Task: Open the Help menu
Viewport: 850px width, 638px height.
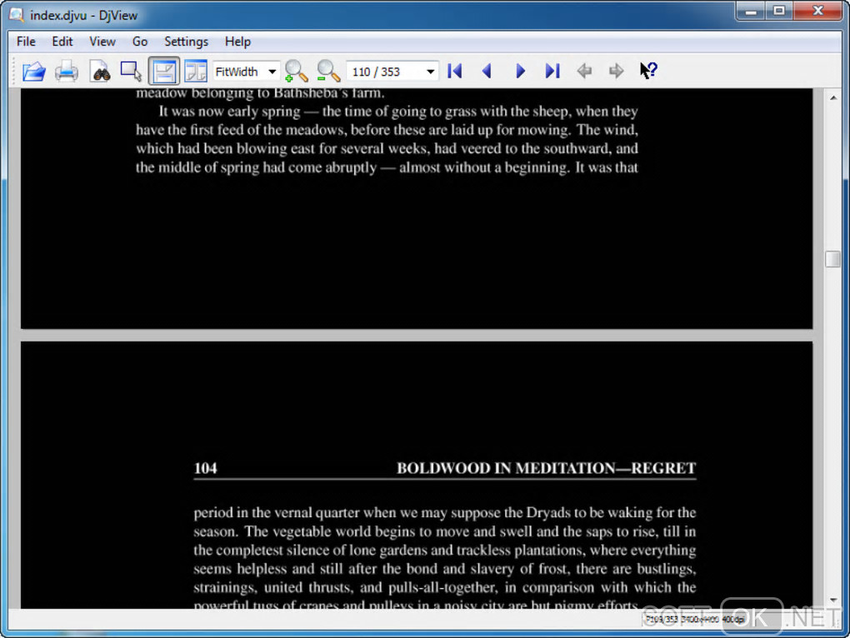Action: pyautogui.click(x=237, y=42)
